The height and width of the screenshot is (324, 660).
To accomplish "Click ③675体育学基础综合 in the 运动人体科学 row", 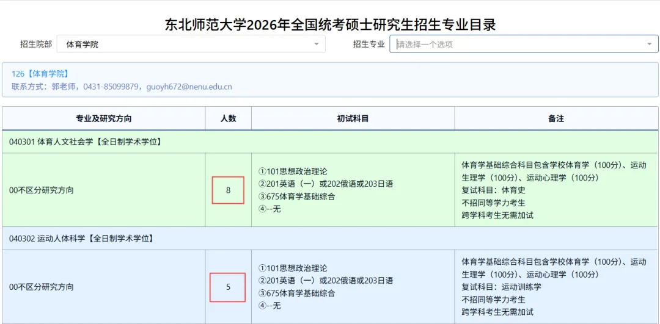I will coord(296,293).
